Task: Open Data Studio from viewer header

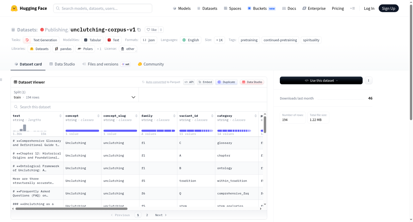Action: (252, 82)
